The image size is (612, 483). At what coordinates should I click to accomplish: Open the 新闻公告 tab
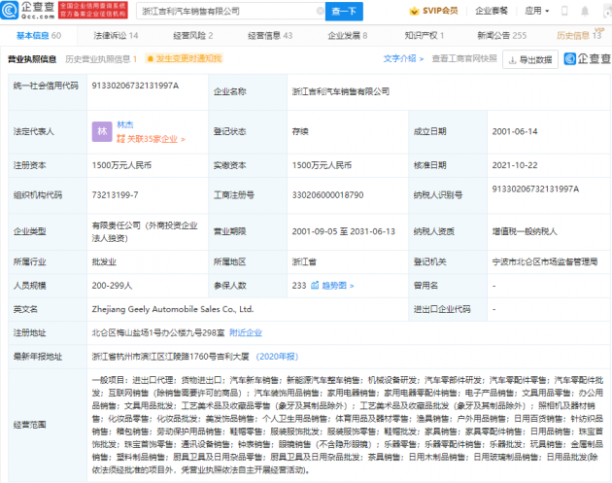pos(500,35)
